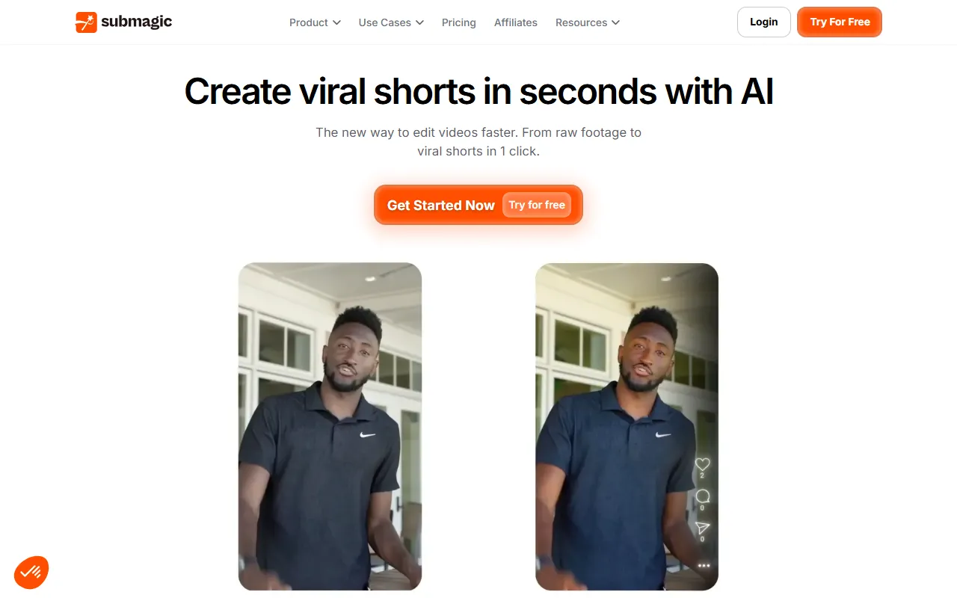Go to the Pricing page

459,22
